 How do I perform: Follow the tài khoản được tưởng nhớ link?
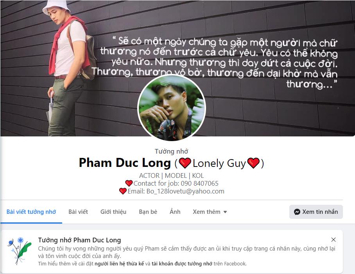tap(182, 263)
